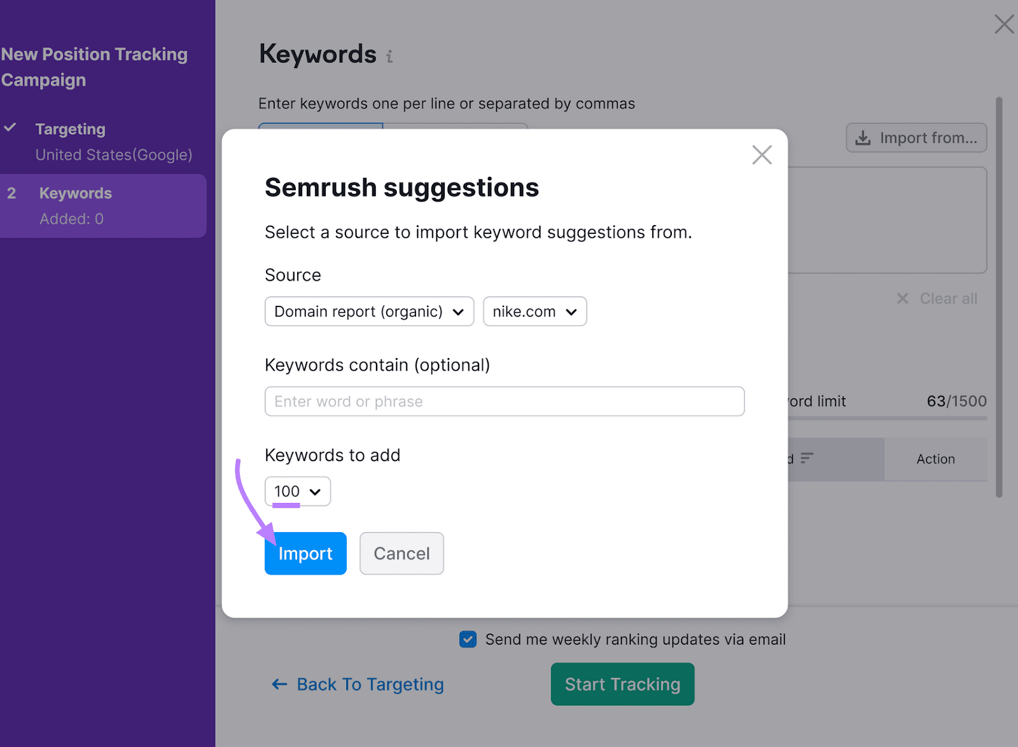Click the sort icon in table header
This screenshot has width=1018, height=747.
(x=807, y=458)
